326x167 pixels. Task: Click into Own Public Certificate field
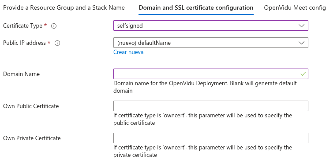click(x=210, y=106)
